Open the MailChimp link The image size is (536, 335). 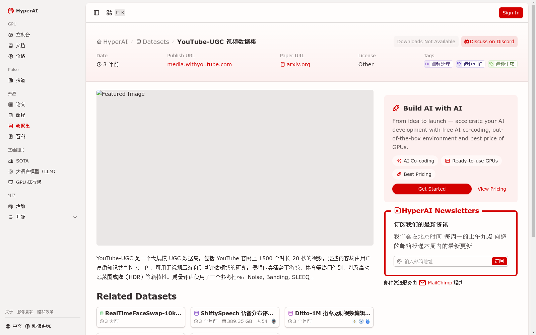[435, 283]
